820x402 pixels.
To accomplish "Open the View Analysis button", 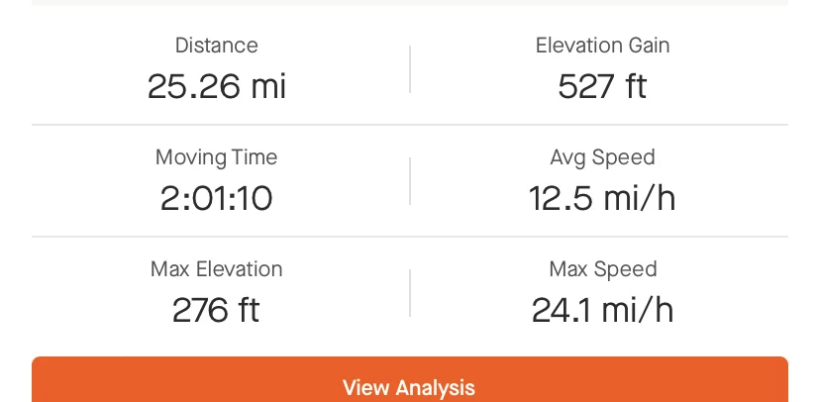I will 409,379.
